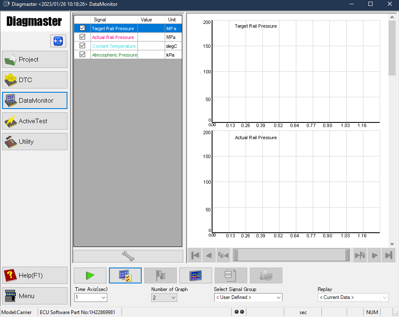Click the graph panel vertical scrollbar thumb

[392, 48]
